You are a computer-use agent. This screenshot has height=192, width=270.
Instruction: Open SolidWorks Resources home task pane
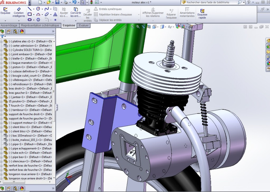[x=268, y=40]
